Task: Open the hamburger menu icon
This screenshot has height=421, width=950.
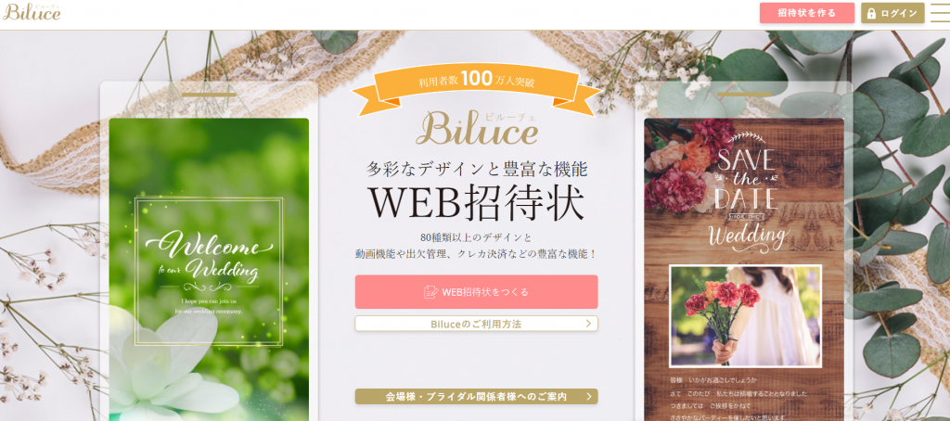Action: click(x=940, y=13)
